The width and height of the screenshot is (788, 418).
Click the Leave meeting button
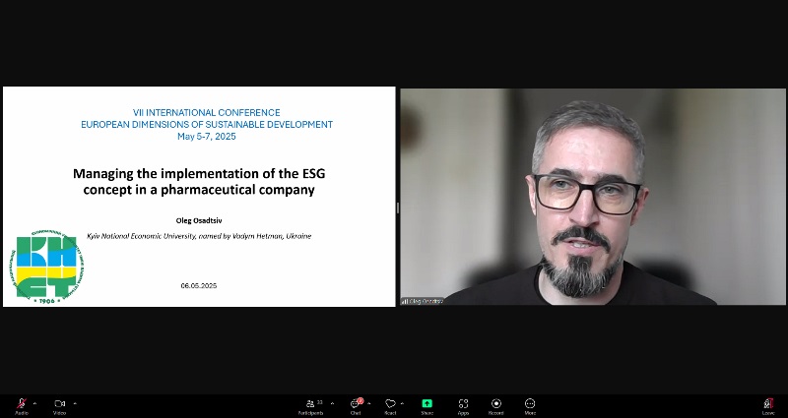tap(768, 405)
